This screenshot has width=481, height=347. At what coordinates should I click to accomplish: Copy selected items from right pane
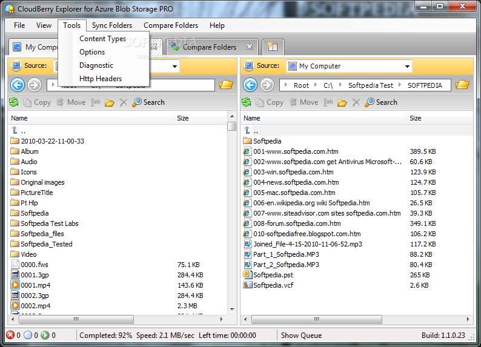(270, 102)
